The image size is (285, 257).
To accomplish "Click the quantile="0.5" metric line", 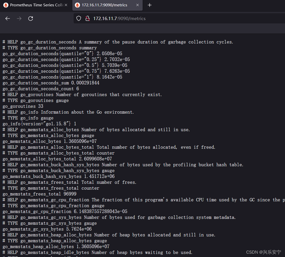I will coord(65,65).
